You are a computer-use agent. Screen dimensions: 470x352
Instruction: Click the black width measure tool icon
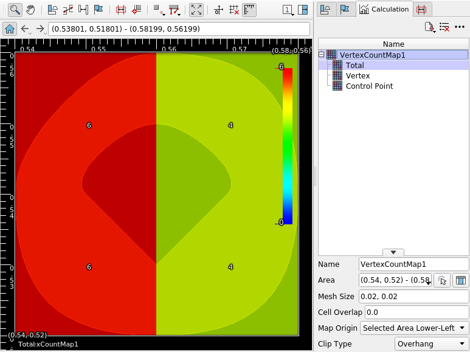pyautogui.click(x=83, y=10)
